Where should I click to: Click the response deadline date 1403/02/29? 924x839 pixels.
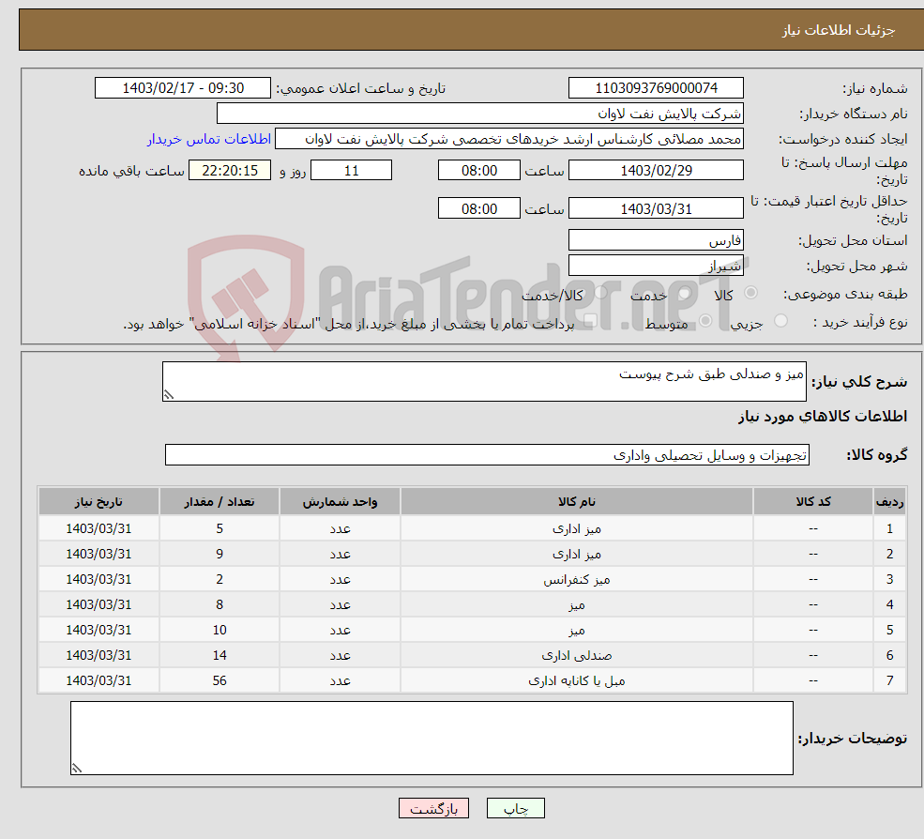(656, 171)
